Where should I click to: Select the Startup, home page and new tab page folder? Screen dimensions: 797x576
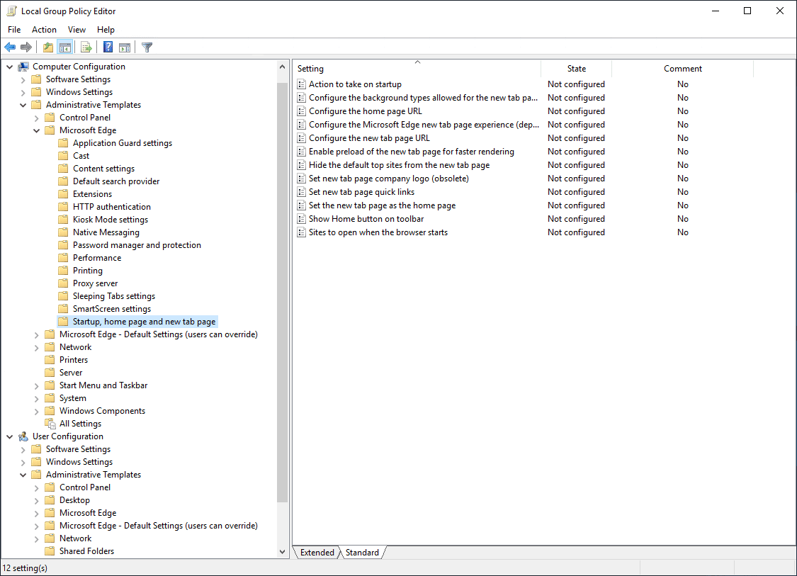pos(144,322)
